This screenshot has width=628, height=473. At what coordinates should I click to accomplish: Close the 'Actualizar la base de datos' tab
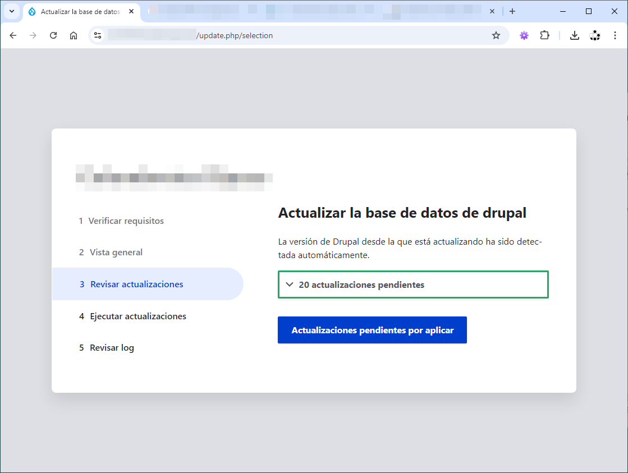131,12
